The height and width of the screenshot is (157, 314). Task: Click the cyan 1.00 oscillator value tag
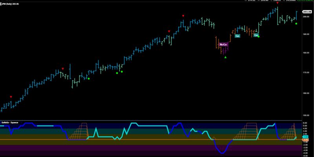click(306, 137)
